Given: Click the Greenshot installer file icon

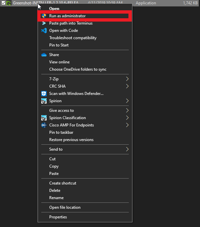Looking at the screenshot, I should (9, 3).
